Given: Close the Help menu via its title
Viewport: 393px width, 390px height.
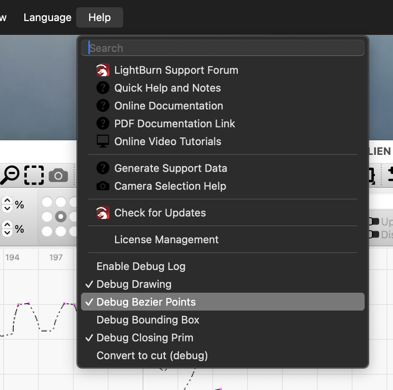Looking at the screenshot, I should [x=100, y=17].
